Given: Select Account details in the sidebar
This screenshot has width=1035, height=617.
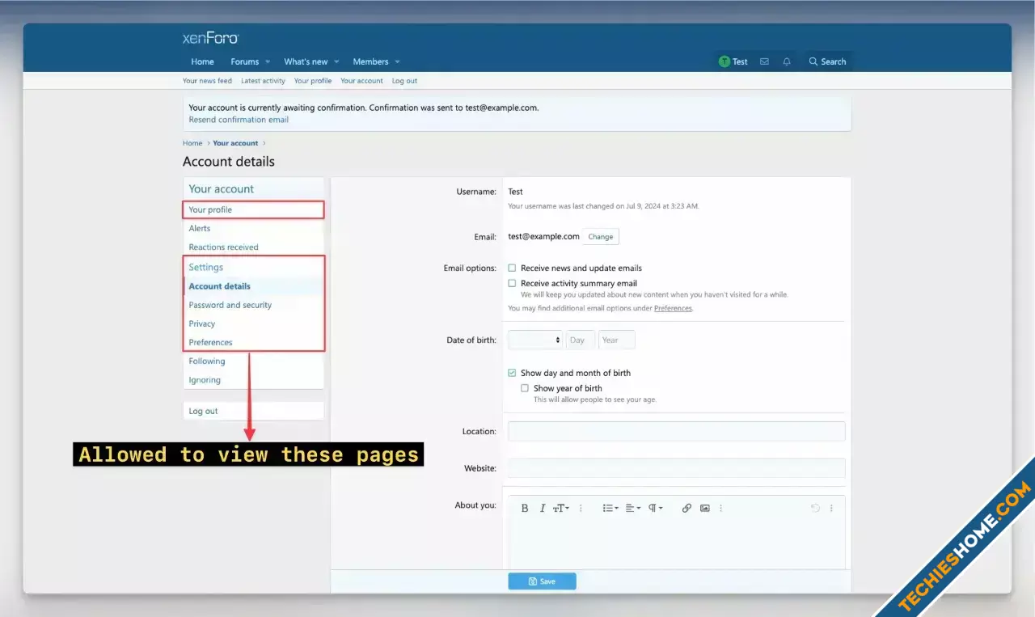Looking at the screenshot, I should tap(253, 286).
